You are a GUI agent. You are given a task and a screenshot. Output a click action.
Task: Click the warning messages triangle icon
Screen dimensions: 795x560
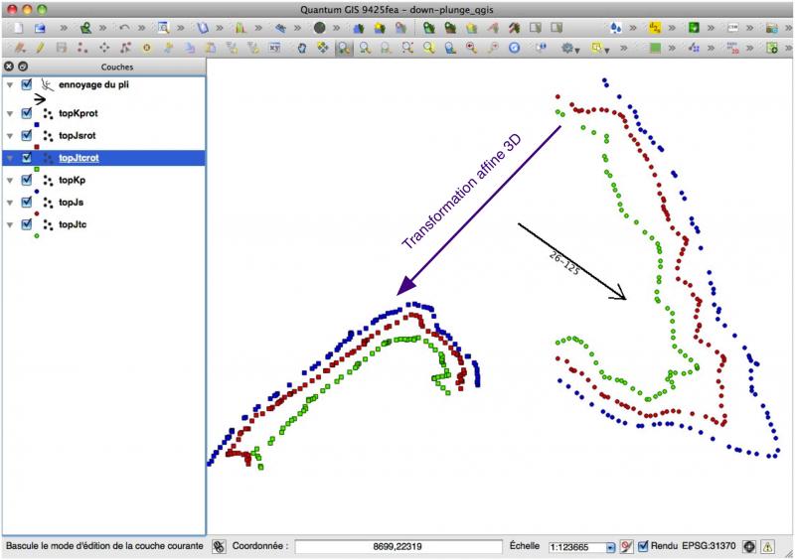point(768,546)
